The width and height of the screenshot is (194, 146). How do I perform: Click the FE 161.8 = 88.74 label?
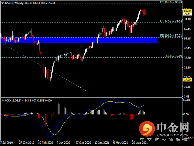(171, 2)
